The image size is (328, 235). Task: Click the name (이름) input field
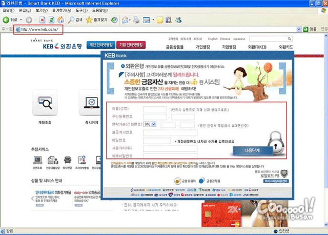pyautogui.click(x=155, y=109)
